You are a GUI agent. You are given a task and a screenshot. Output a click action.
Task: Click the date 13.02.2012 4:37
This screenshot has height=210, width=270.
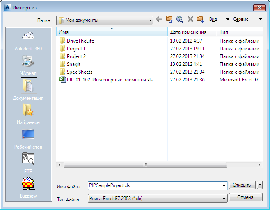[x=186, y=41]
